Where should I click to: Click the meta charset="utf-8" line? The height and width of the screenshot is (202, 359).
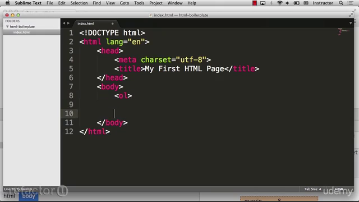click(163, 60)
